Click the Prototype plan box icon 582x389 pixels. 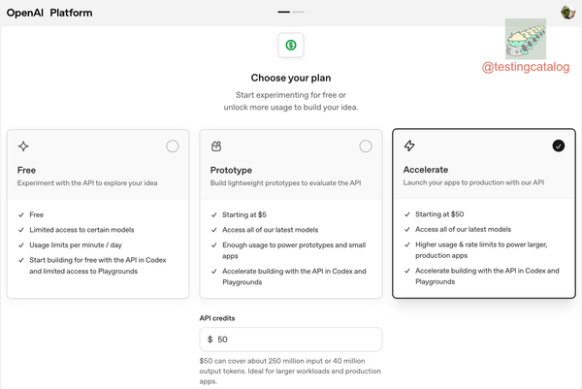click(x=216, y=146)
